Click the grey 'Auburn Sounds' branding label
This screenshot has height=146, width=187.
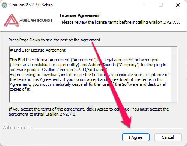[17, 128]
